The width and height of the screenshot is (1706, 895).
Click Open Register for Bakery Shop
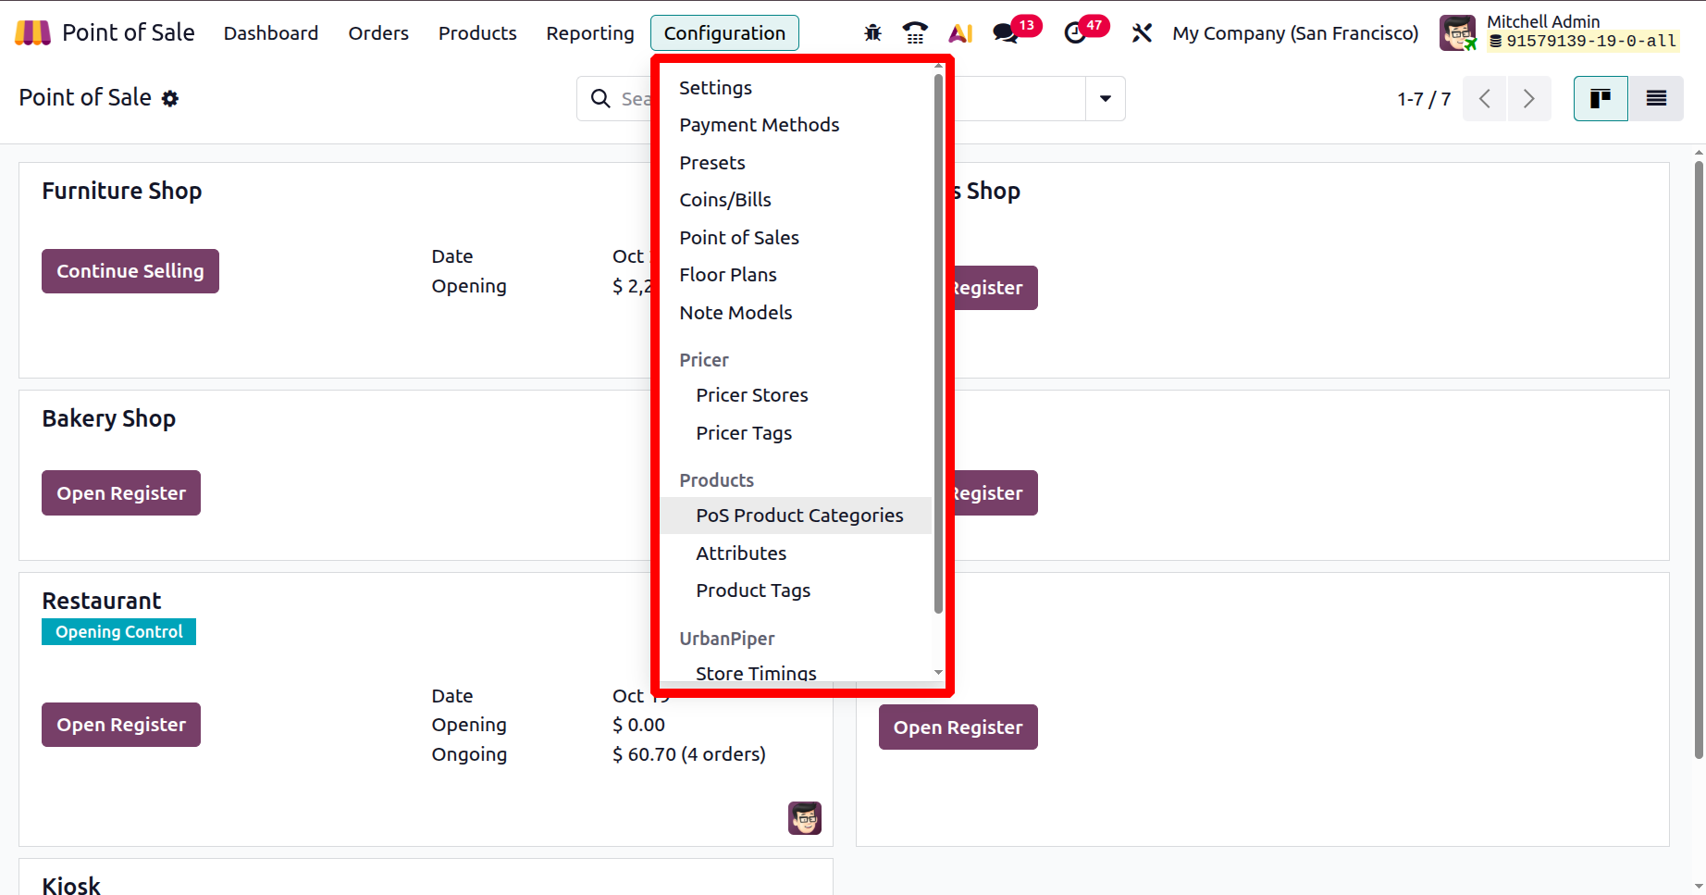[121, 493]
